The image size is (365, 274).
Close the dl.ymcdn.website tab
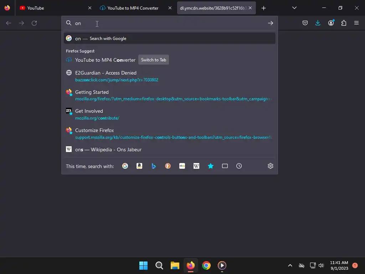pos(250,8)
